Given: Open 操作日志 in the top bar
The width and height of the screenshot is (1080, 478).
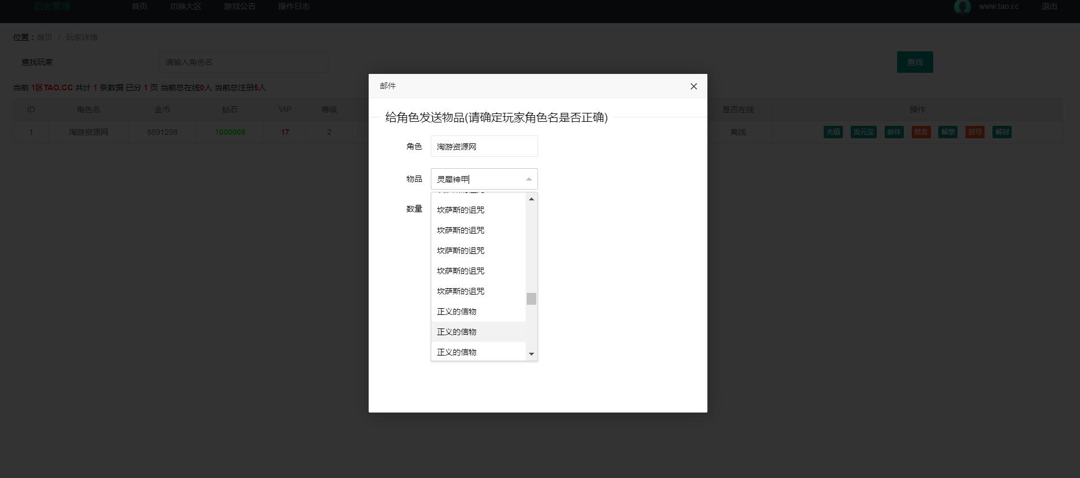Looking at the screenshot, I should 294,7.
